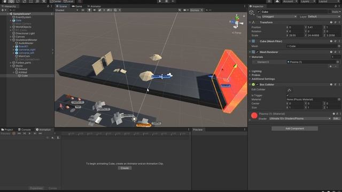The image size is (342, 192).
Task: Go to first keyframe in Animation panel
Action: click(19, 133)
